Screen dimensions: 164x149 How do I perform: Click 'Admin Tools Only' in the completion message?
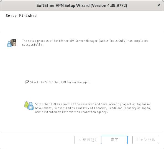[x=113, y=41]
